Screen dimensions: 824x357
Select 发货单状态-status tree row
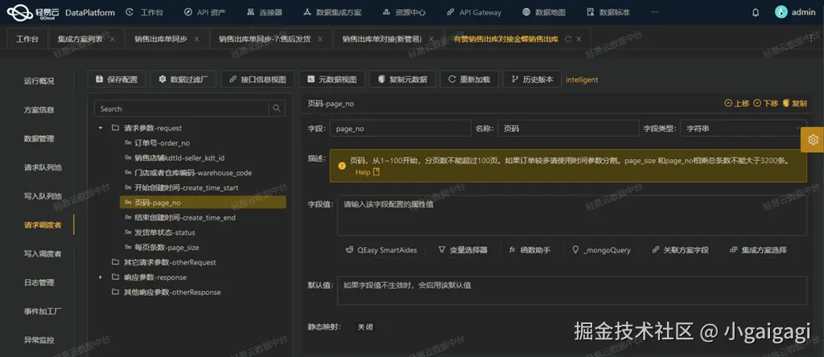click(x=203, y=232)
